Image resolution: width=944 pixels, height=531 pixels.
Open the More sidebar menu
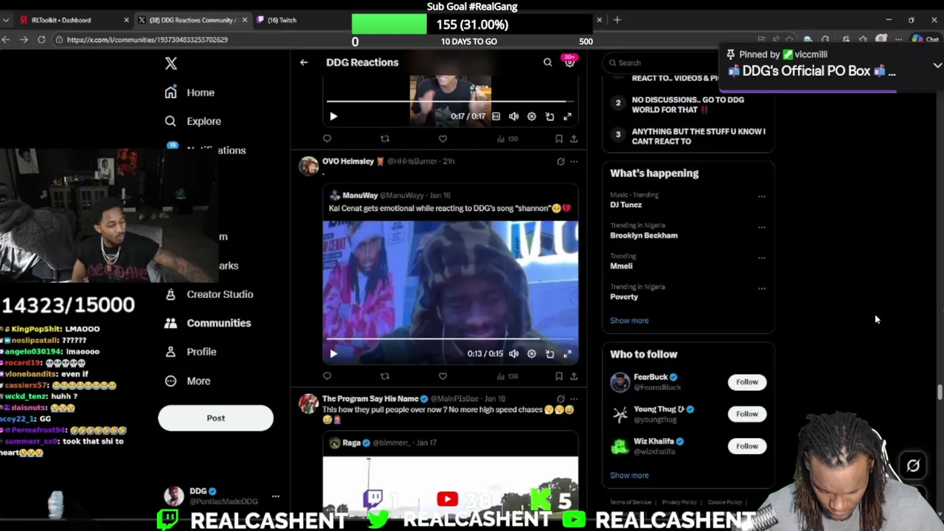[x=188, y=381]
